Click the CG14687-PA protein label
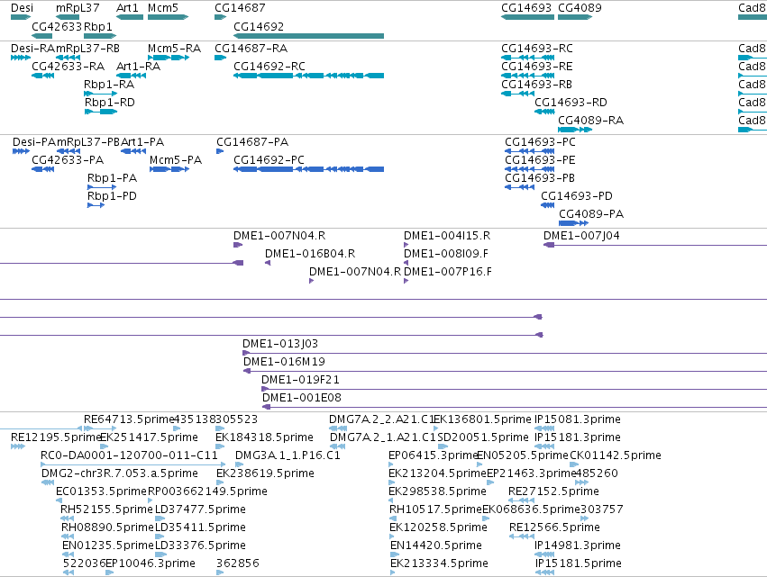The height and width of the screenshot is (577, 767). pyautogui.click(x=252, y=142)
